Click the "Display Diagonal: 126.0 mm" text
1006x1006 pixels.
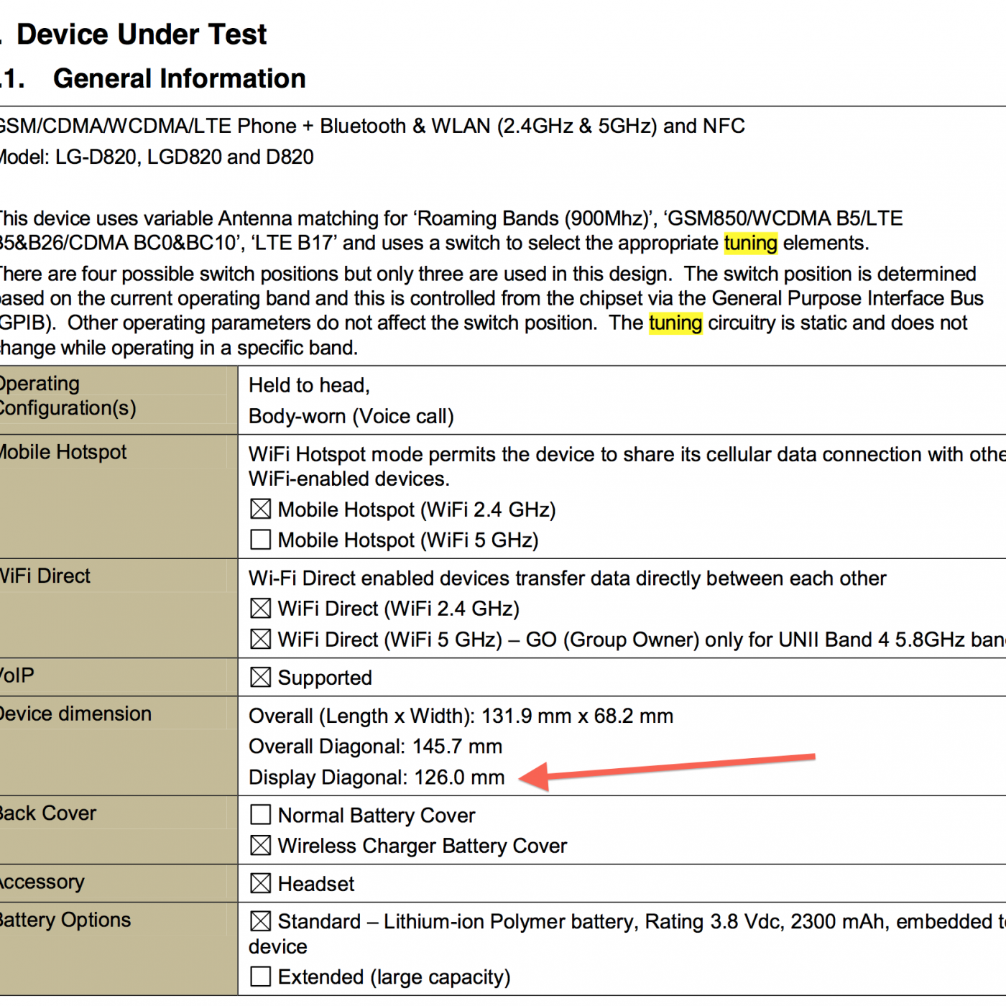tap(377, 777)
